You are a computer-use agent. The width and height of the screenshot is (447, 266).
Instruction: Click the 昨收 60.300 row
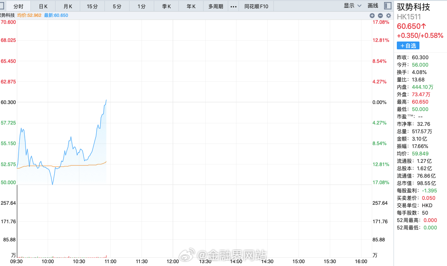click(x=412, y=57)
